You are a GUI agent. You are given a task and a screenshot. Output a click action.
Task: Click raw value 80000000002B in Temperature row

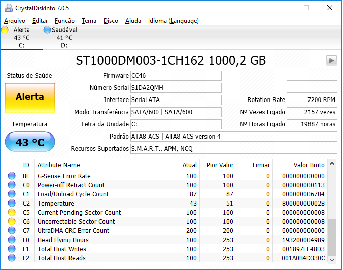pos(303,204)
